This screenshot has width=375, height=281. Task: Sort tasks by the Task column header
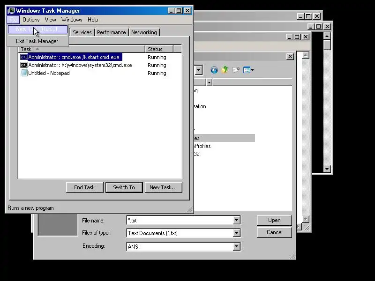(82, 49)
